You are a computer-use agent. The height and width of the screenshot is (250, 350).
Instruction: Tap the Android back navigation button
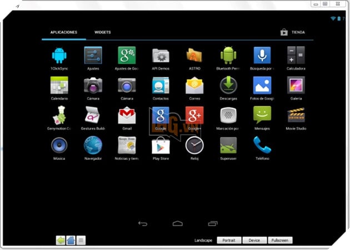pyautogui.click(x=143, y=223)
